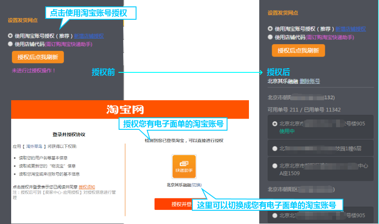Click left-panel 设置发货网点 heading
The image size is (379, 224).
pos(23,20)
